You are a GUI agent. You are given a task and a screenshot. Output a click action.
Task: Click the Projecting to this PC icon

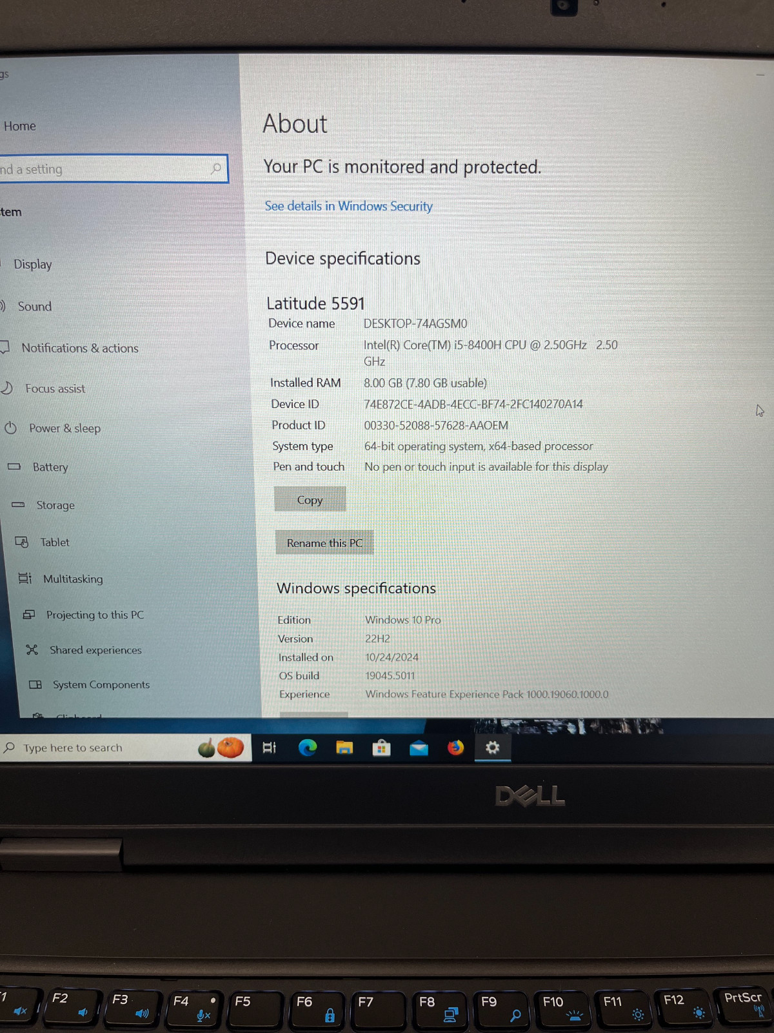(29, 614)
